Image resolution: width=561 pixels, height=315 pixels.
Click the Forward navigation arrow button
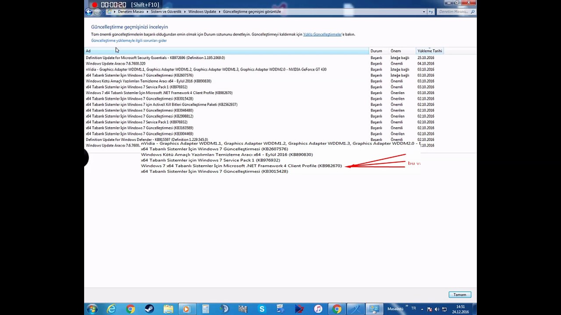(97, 12)
